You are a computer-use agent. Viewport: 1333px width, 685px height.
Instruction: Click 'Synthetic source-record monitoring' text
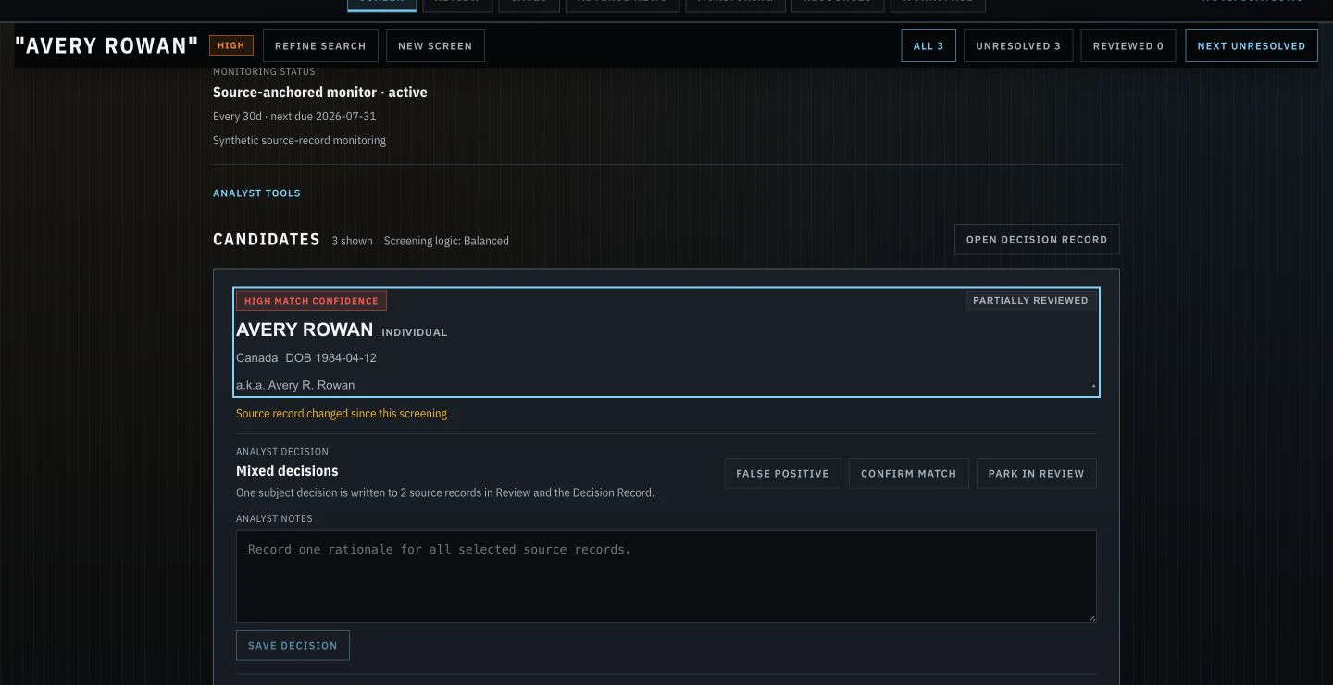(x=299, y=141)
